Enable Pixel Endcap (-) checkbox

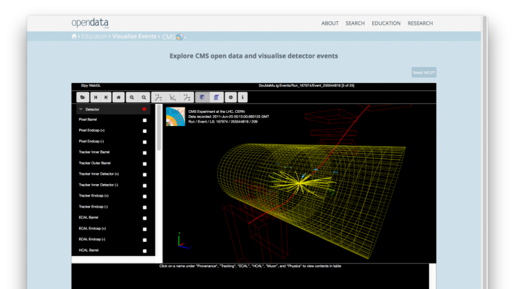pyautogui.click(x=144, y=142)
